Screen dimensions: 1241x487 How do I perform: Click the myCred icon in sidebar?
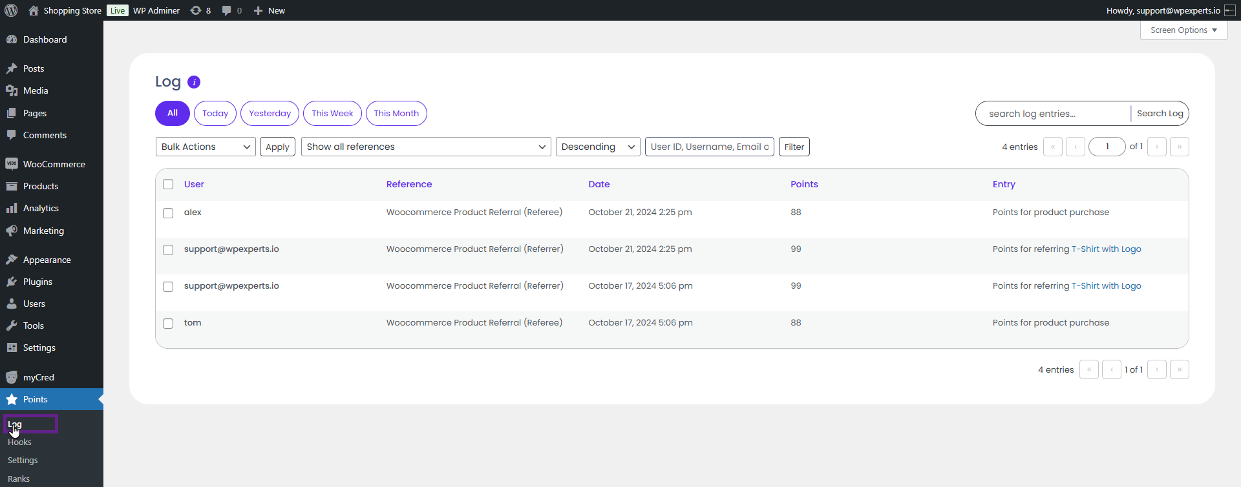coord(12,377)
